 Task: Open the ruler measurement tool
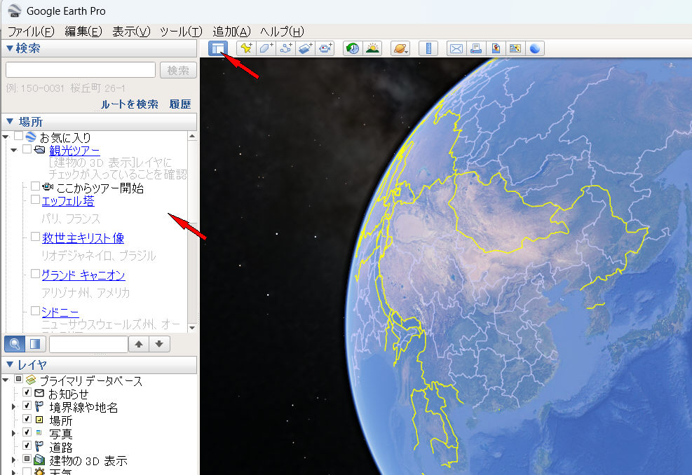click(x=428, y=48)
